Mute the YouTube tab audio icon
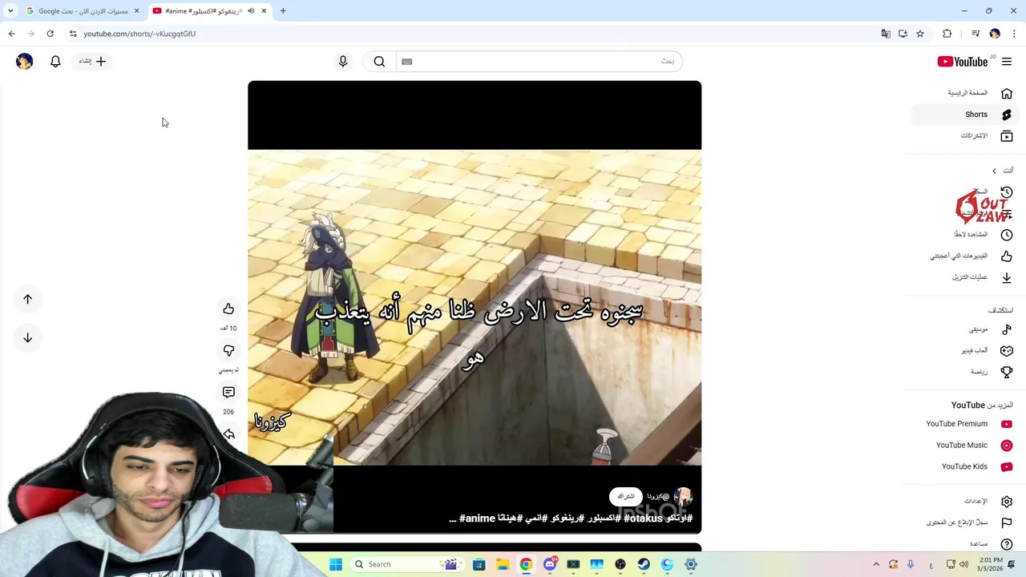Viewport: 1026px width, 577px height. (251, 11)
